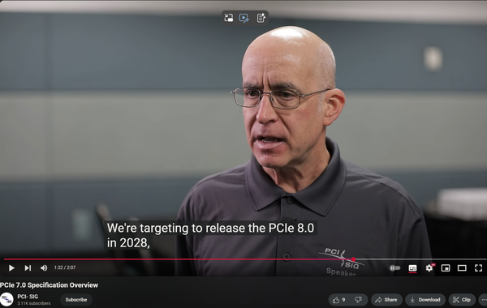This screenshot has width=487, height=308.
Task: Skip to the next video
Action: 28,267
